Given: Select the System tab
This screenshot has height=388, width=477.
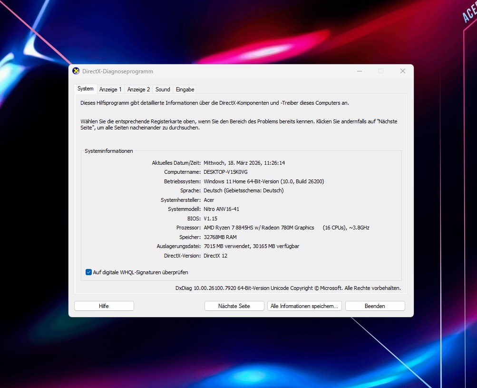Looking at the screenshot, I should [x=86, y=89].
